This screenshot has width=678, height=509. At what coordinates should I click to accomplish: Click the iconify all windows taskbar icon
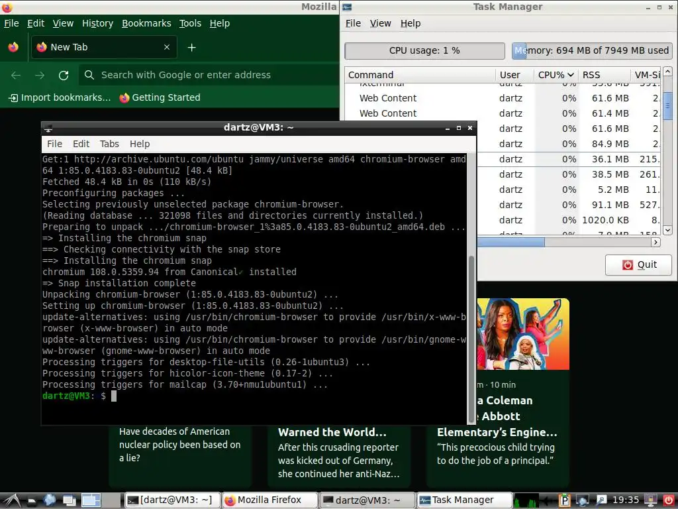point(69,500)
